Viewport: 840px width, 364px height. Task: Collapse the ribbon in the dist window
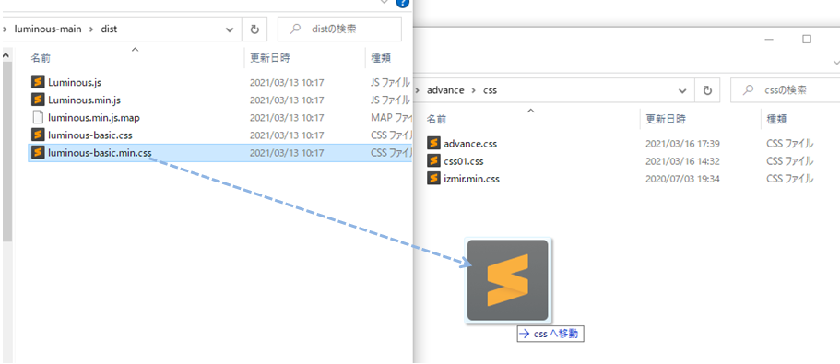pyautogui.click(x=385, y=2)
